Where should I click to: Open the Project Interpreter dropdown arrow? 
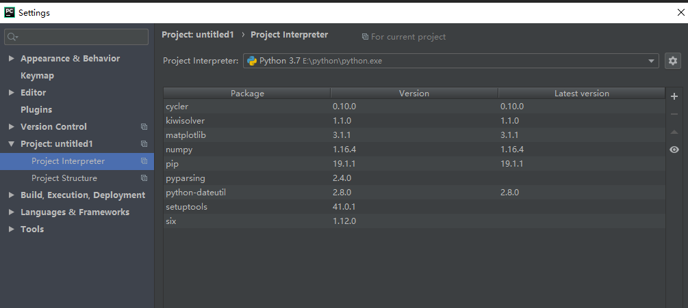pyautogui.click(x=651, y=61)
